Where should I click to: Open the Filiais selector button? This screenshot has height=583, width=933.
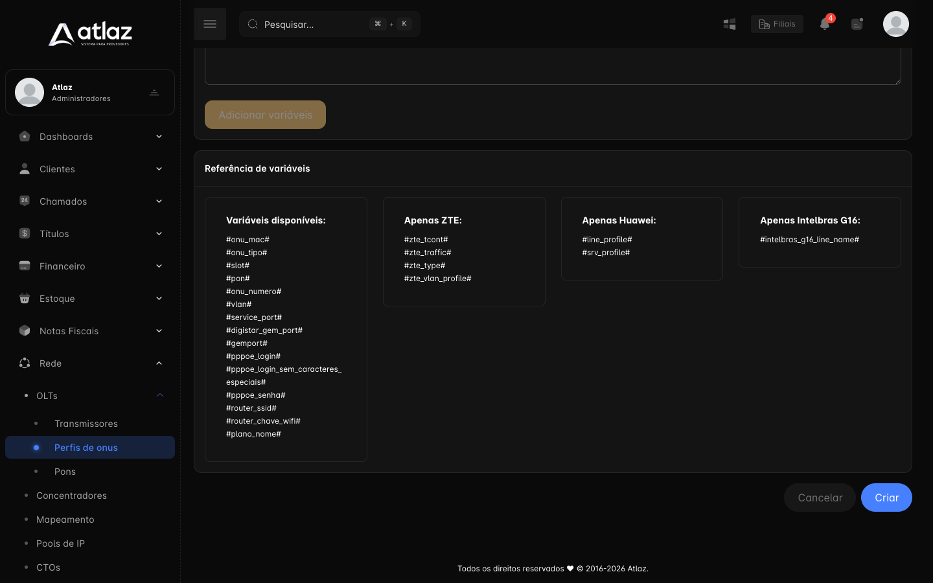[777, 24]
